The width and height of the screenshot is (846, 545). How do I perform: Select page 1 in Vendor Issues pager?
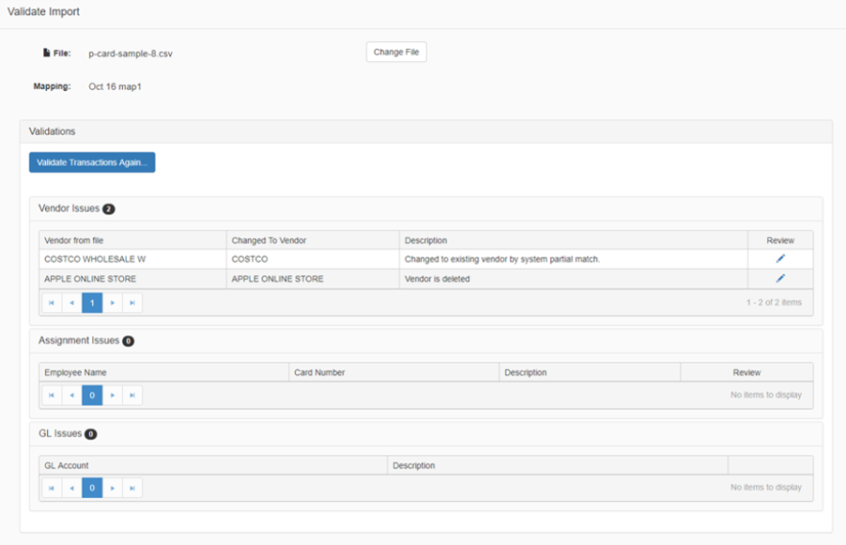tap(92, 303)
